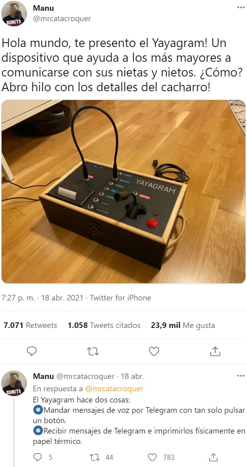Screen dimensions: 247x467
Task: Open the Twitter for iPhone source link
Action: coord(121,298)
